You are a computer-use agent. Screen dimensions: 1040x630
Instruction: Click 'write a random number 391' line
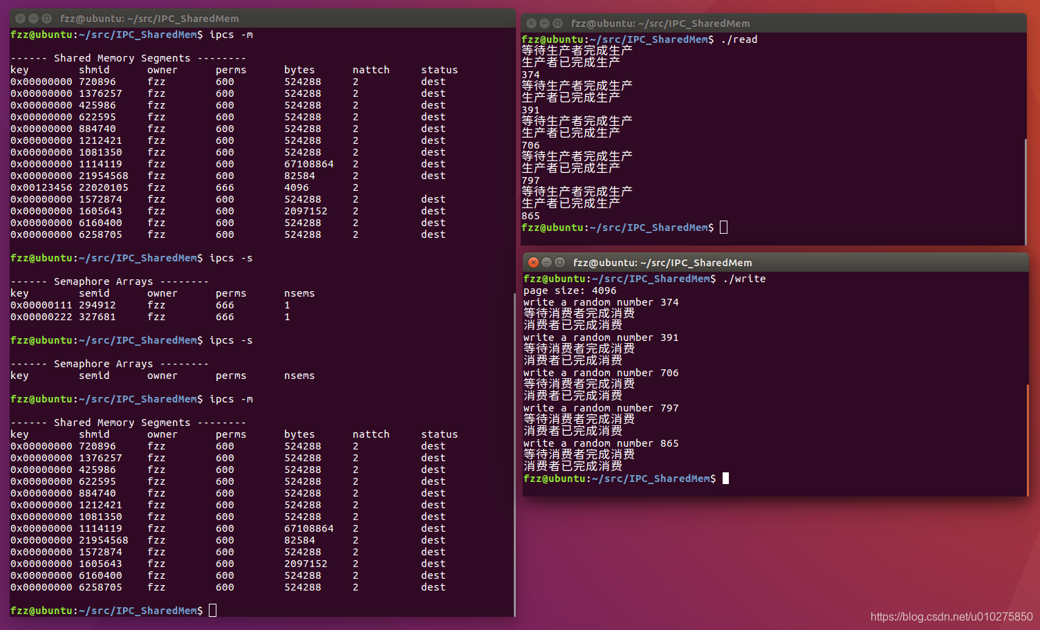click(x=601, y=337)
